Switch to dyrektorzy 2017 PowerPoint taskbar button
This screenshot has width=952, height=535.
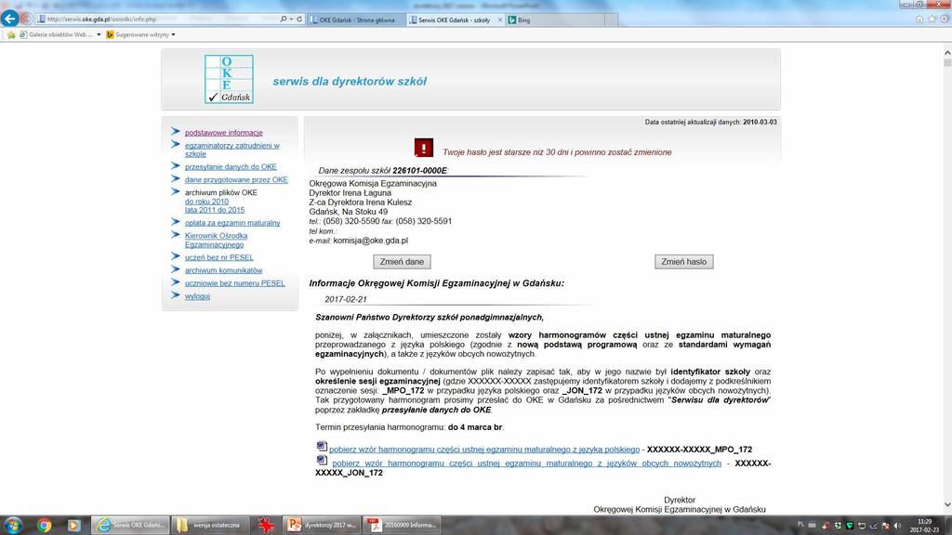pos(322,526)
